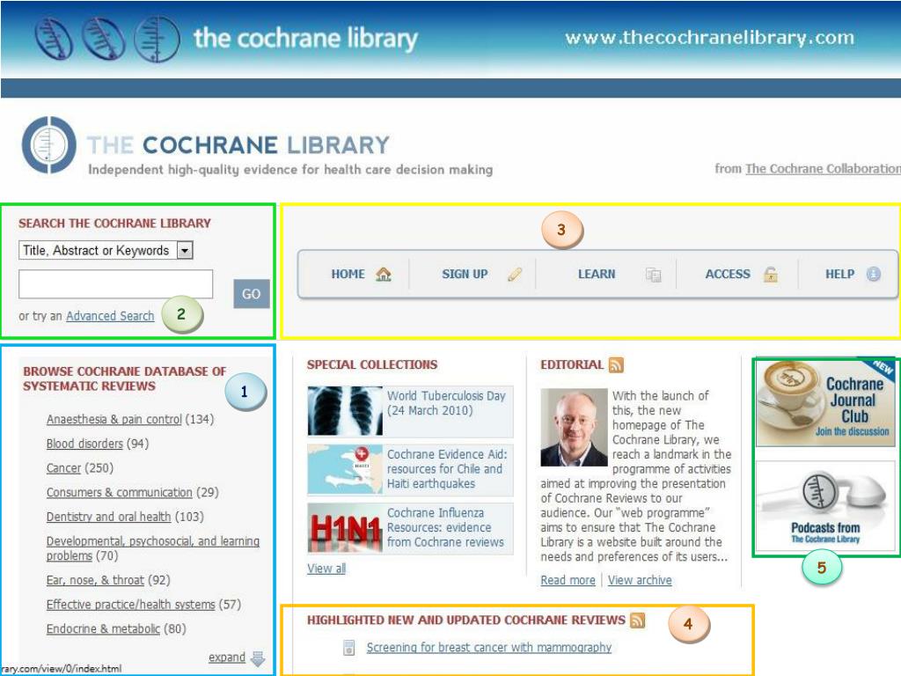The width and height of the screenshot is (901, 676).
Task: View all special collections
Action: coord(326,569)
